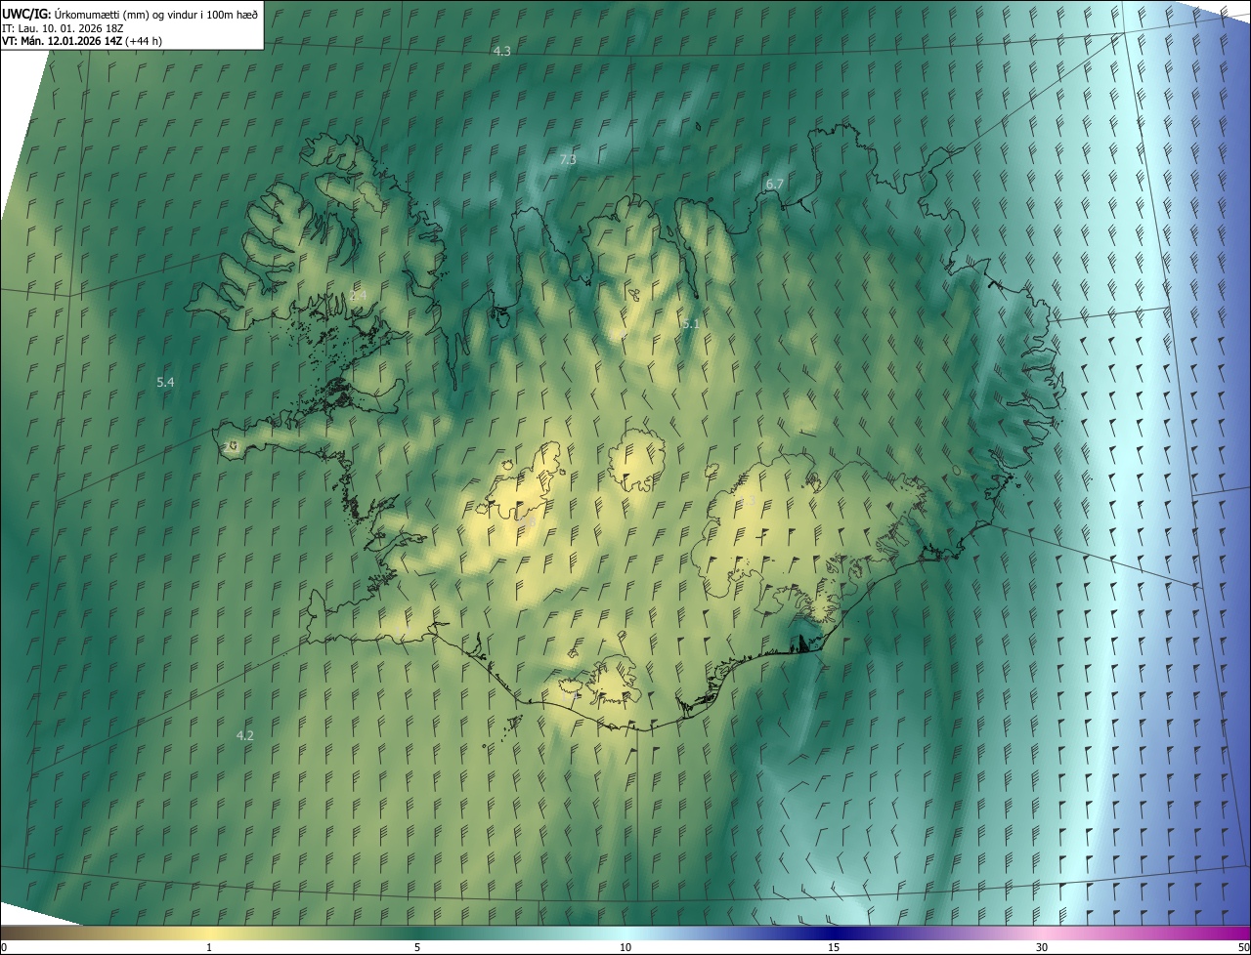Viewport: 1251px width, 955px height.
Task: Click the color scale tick labeled 0
Action: [x=3, y=947]
